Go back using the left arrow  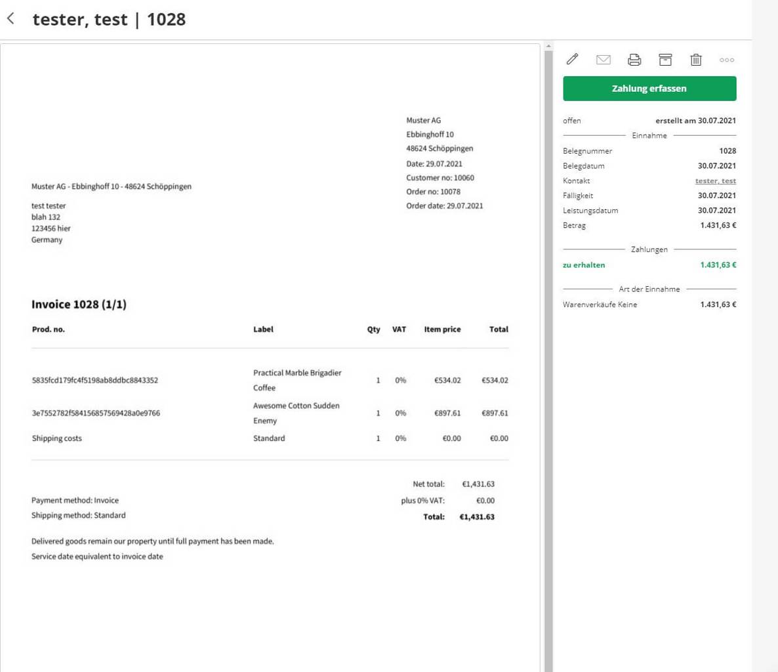pos(10,19)
